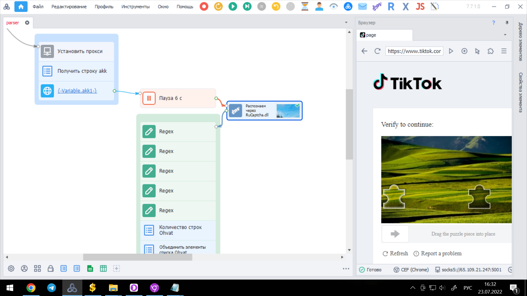Expand the browser tabs dropdown arrow

pyautogui.click(x=505, y=35)
